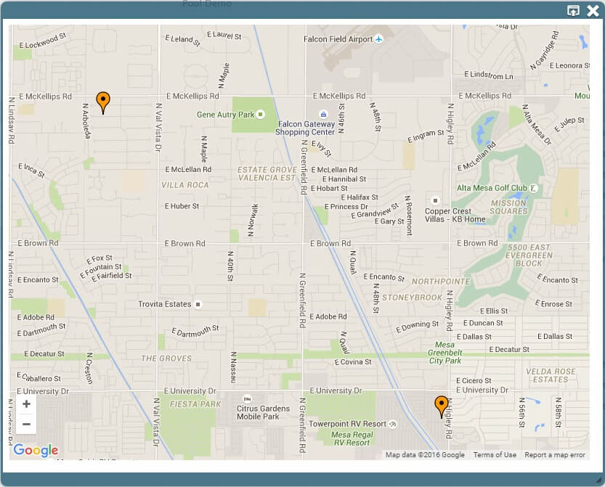Viewport: 605px width, 487px height.
Task: Select the orange marker on N Higley Rd
Action: click(442, 406)
